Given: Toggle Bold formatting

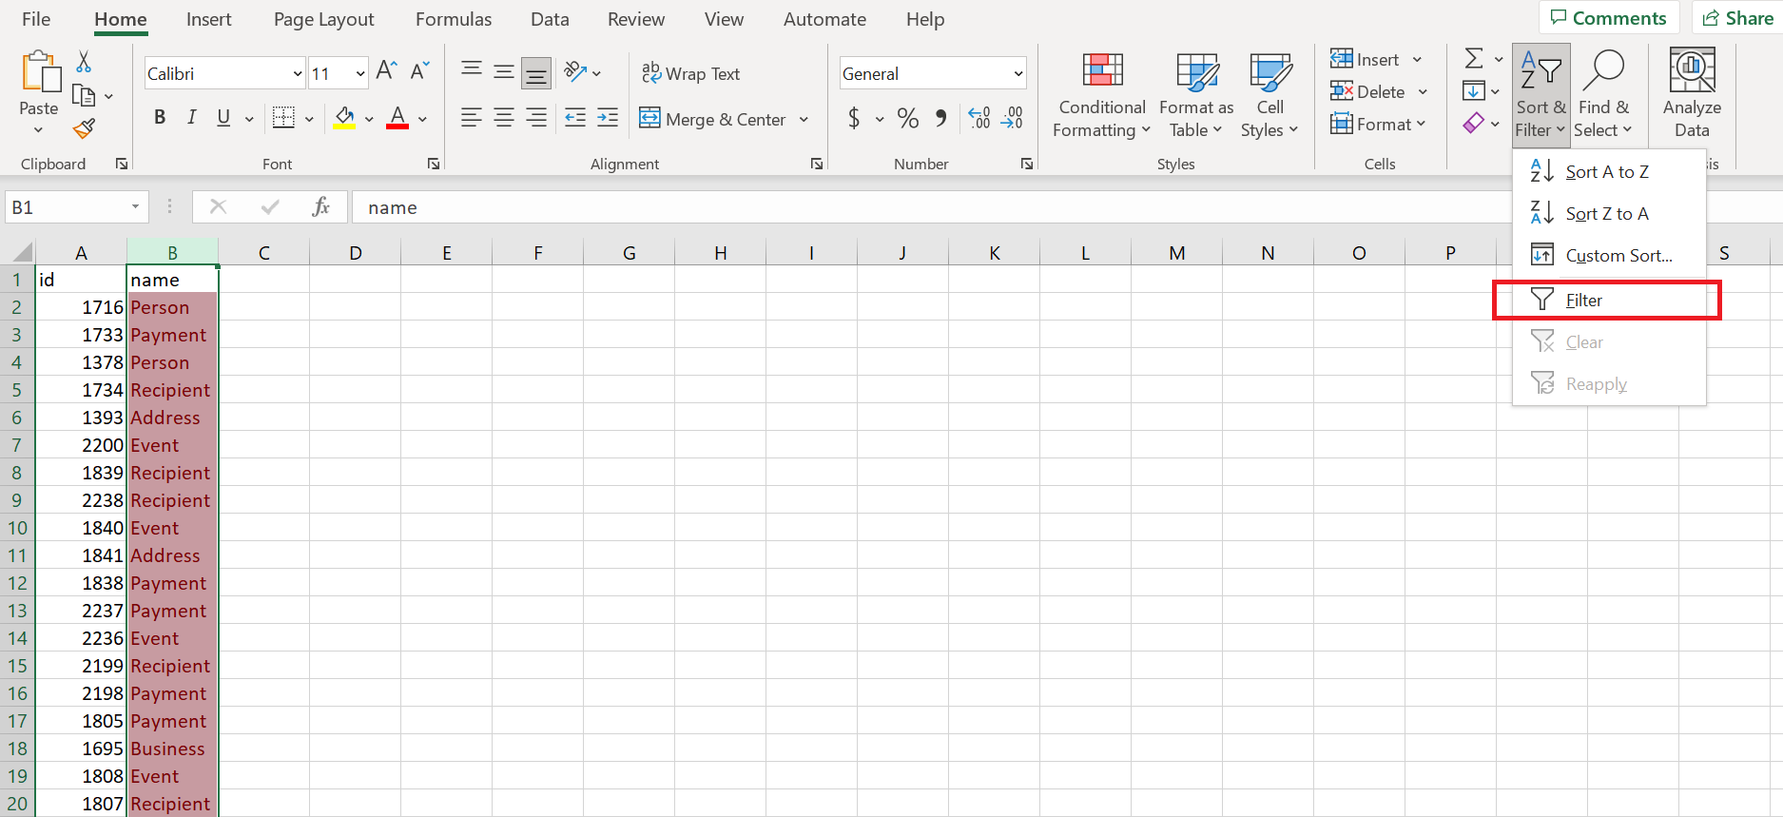Looking at the screenshot, I should point(160,118).
